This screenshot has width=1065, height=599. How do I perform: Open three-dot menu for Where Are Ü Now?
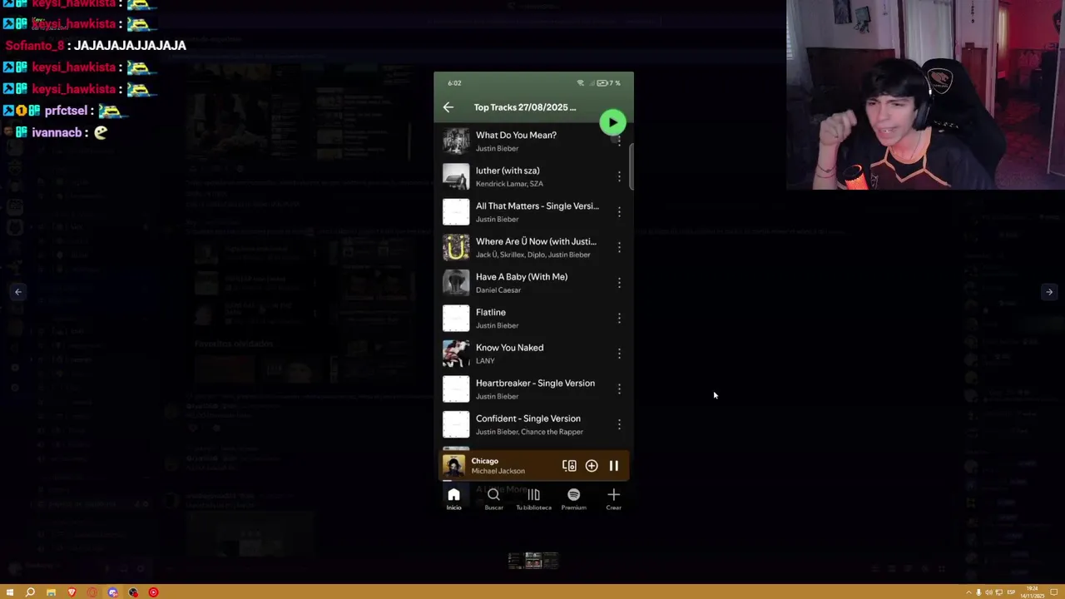tap(619, 247)
